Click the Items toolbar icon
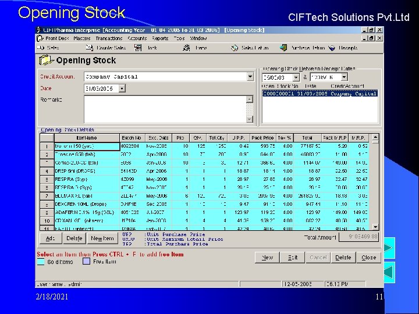Image resolution: width=419 pixels, height=314 pixels. 186,48
